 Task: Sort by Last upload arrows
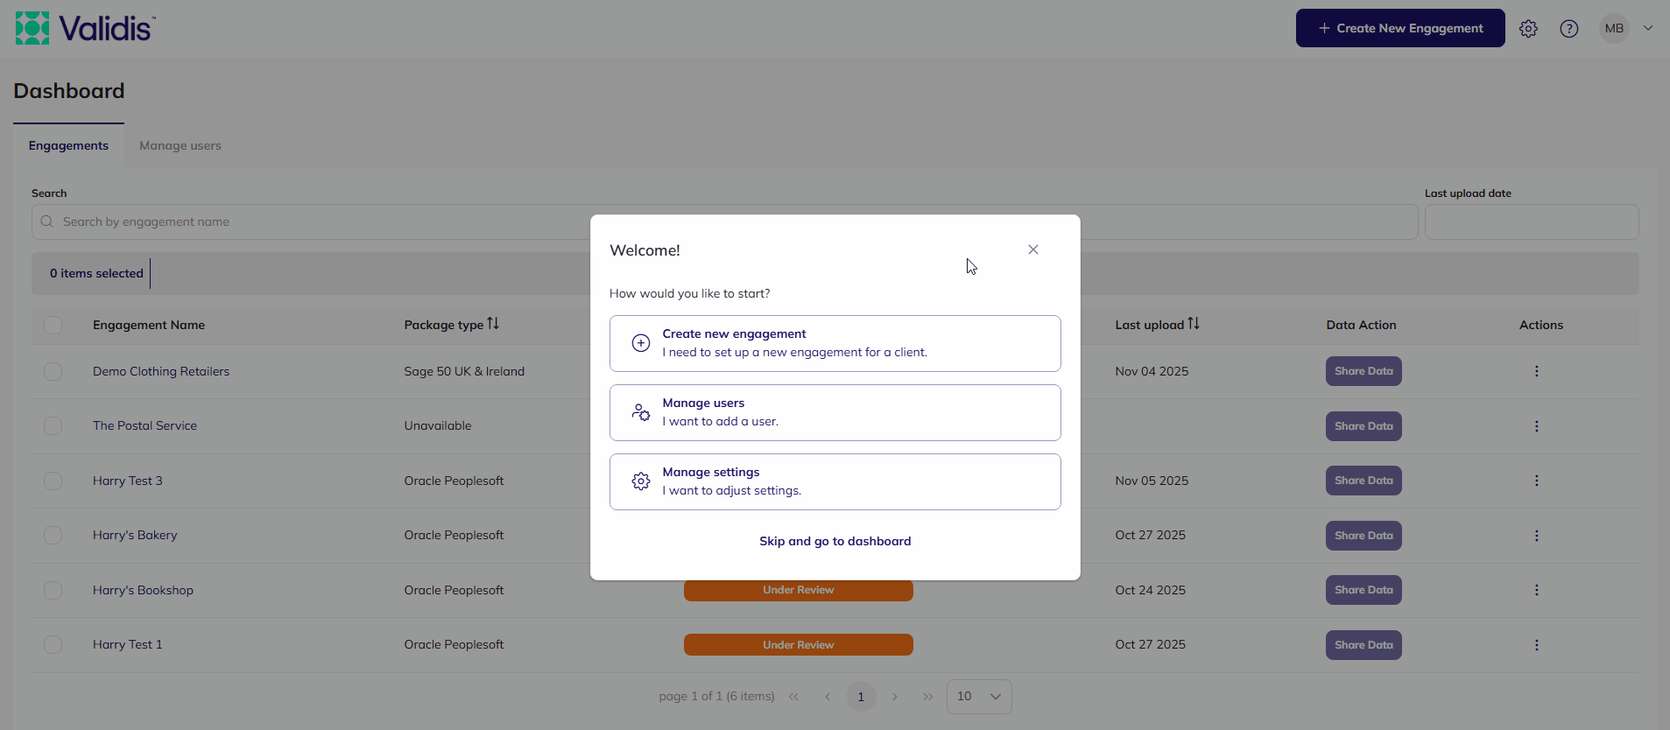tap(1194, 324)
